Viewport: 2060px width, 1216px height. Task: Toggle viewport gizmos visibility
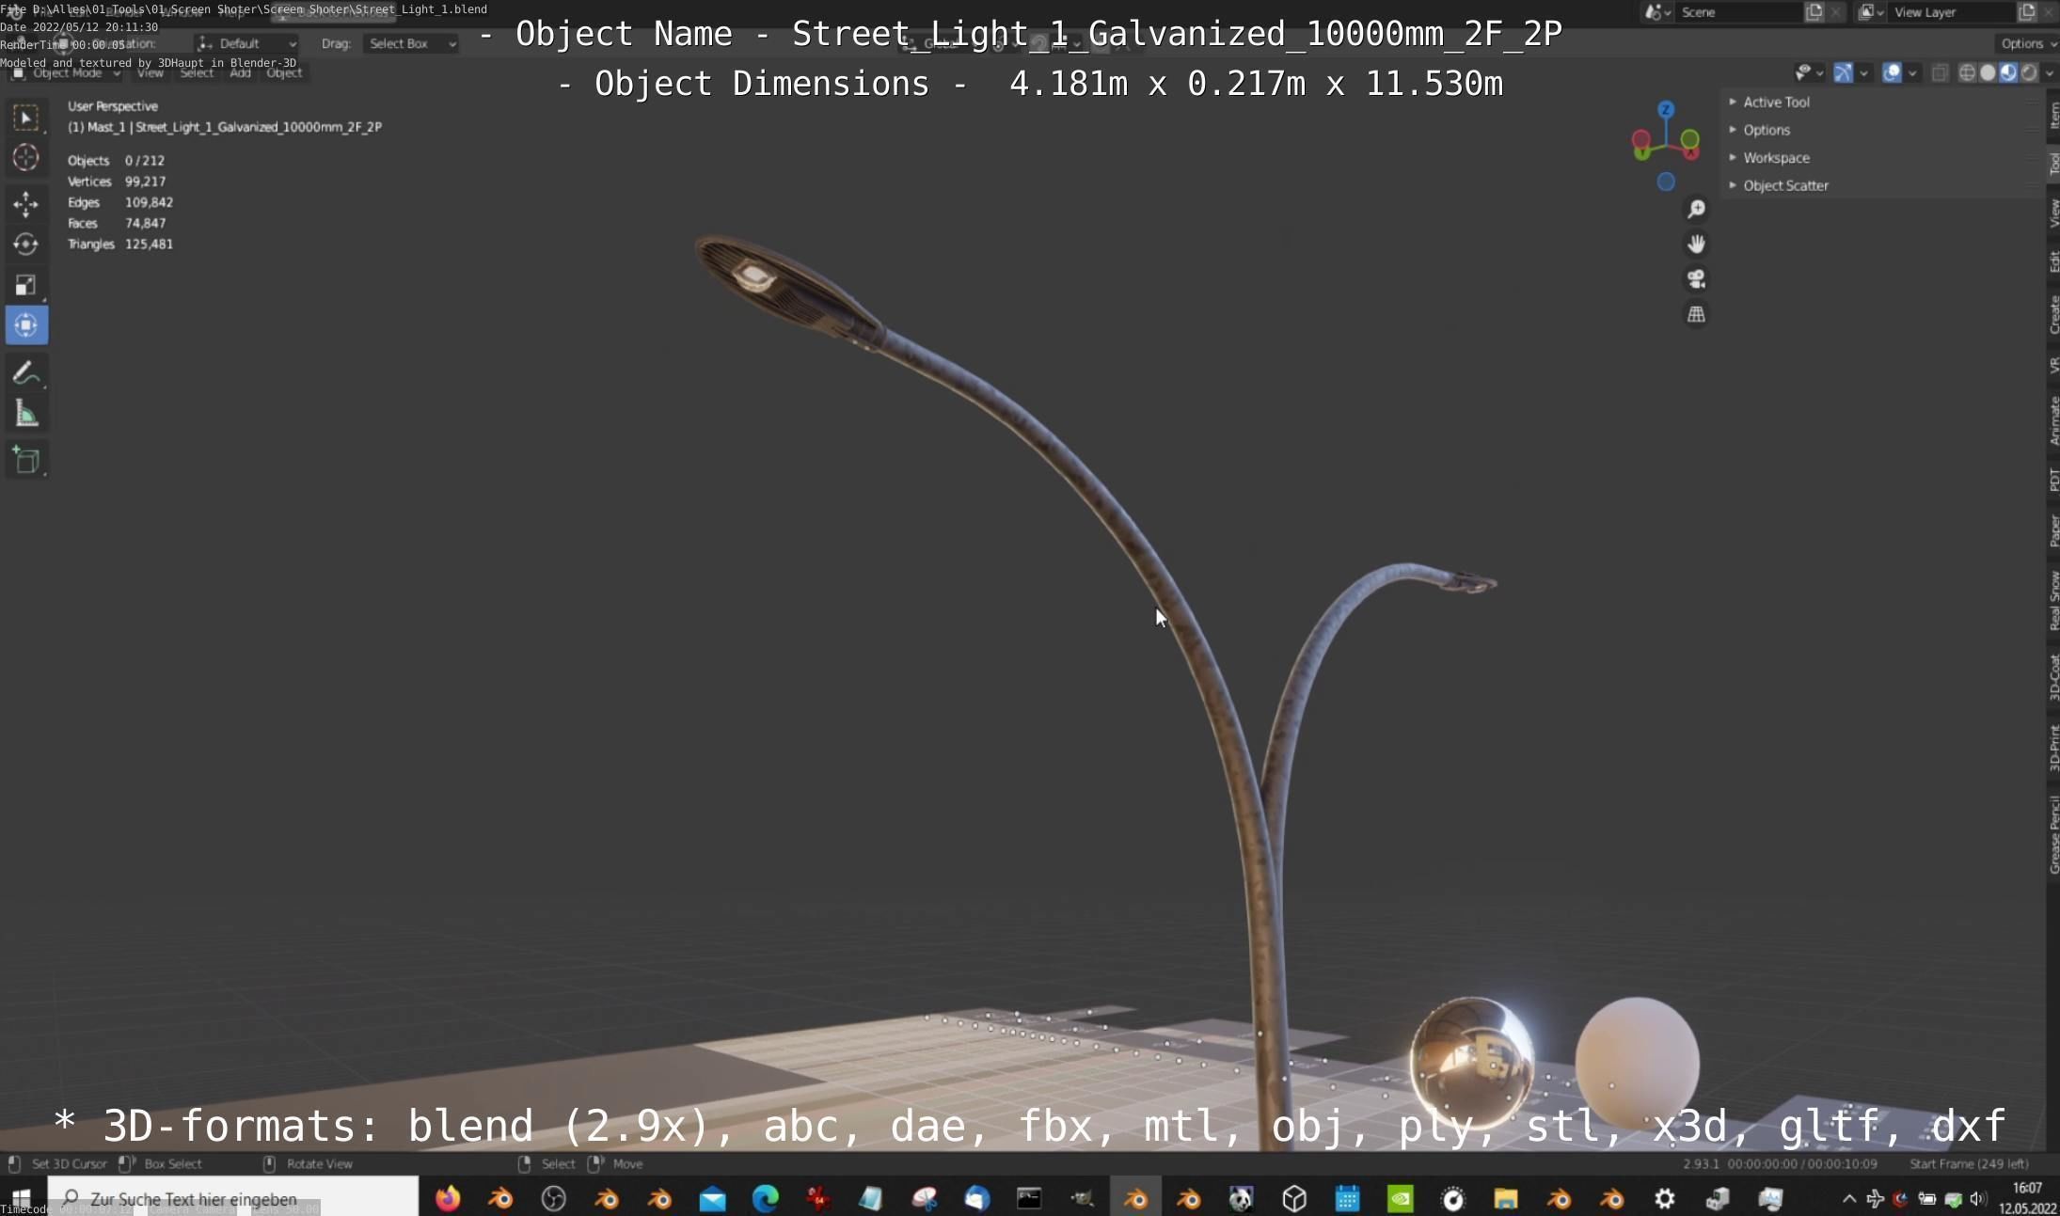point(1843,72)
